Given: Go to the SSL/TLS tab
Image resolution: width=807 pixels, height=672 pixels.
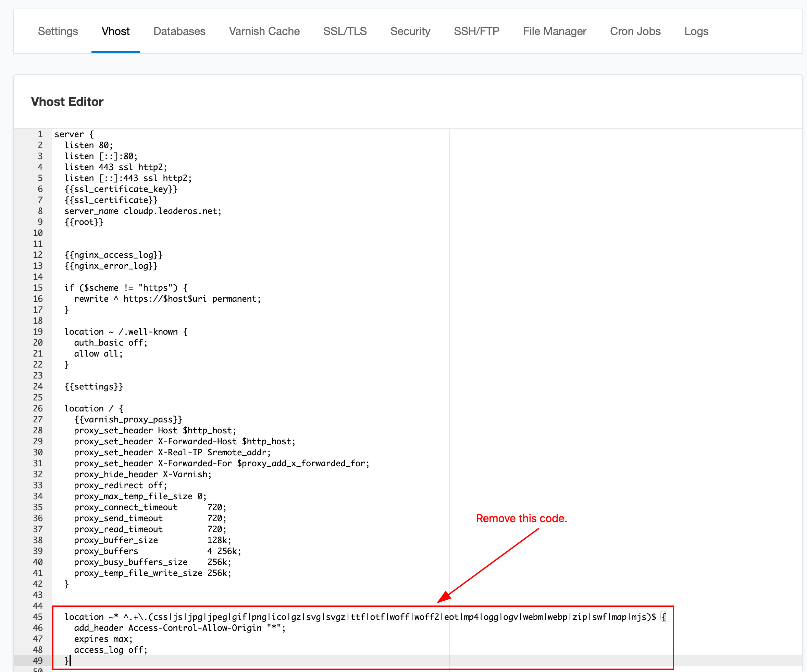Looking at the screenshot, I should click(x=345, y=31).
